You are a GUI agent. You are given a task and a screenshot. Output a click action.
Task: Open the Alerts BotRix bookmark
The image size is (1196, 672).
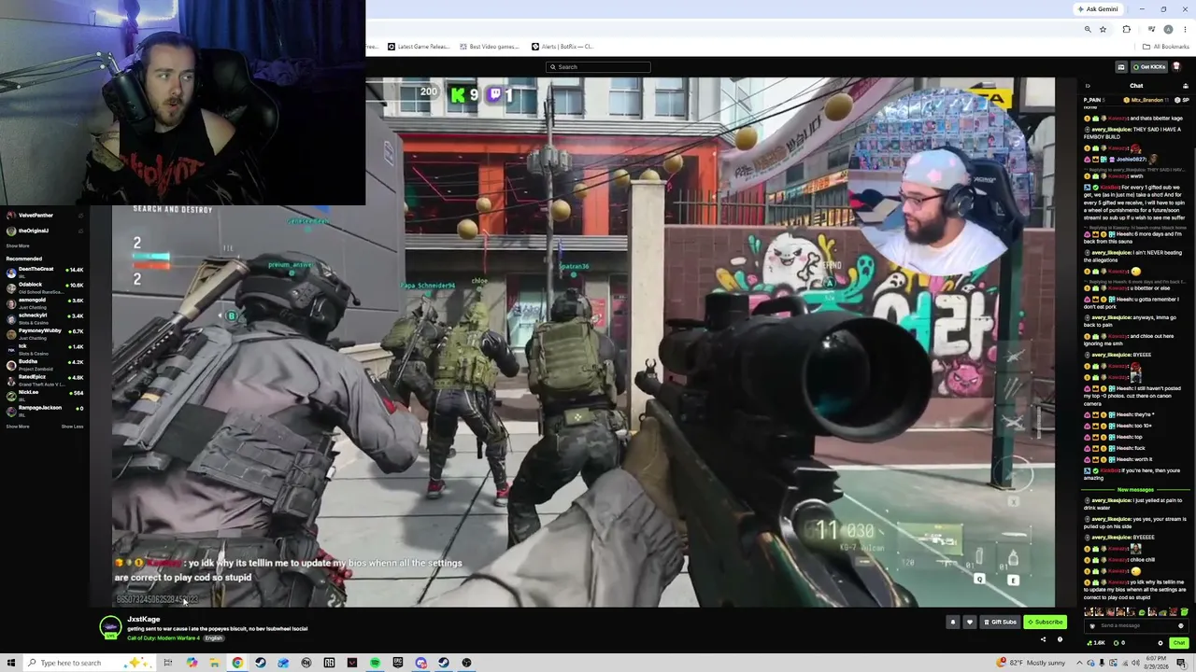pyautogui.click(x=562, y=47)
